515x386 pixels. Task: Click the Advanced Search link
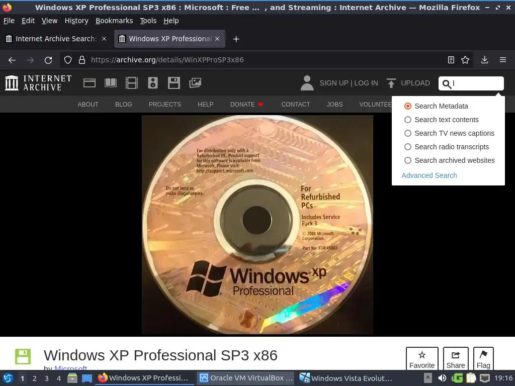(x=430, y=175)
